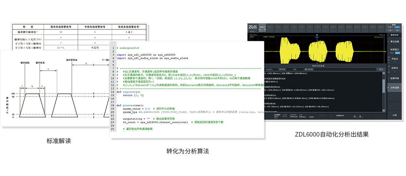This screenshot has height=176, width=406.
Task: Select the CH8 channel tab
Action: coord(318,28)
